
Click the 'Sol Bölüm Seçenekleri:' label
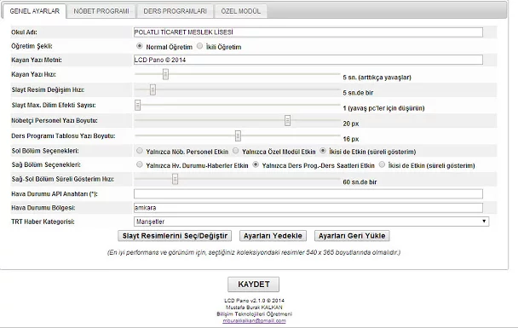[x=45, y=151]
